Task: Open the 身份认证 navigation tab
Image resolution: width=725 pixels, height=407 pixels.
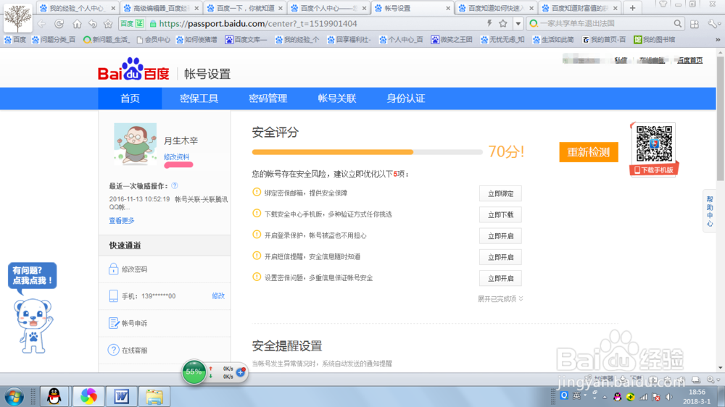Action: tap(406, 98)
